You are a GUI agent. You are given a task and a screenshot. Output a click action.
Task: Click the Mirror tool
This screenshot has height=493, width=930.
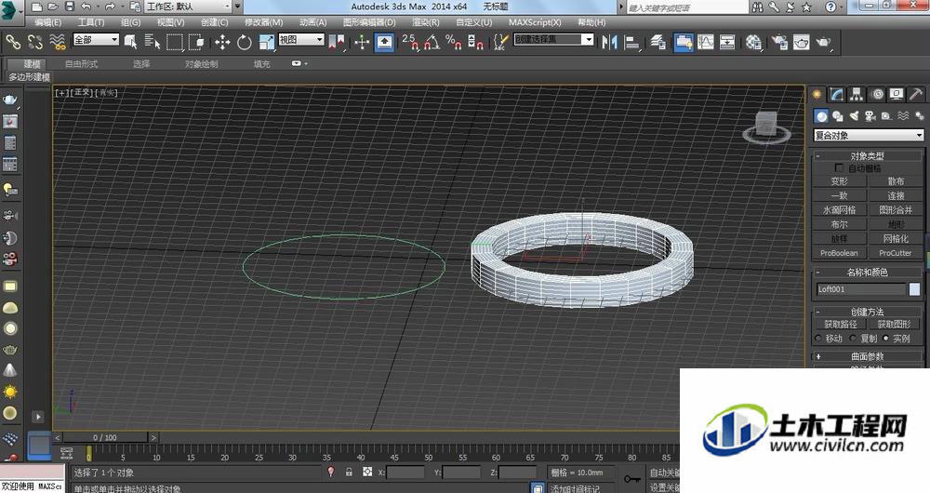610,42
